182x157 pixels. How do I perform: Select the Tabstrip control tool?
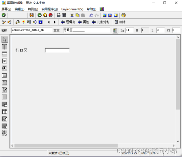point(4,83)
